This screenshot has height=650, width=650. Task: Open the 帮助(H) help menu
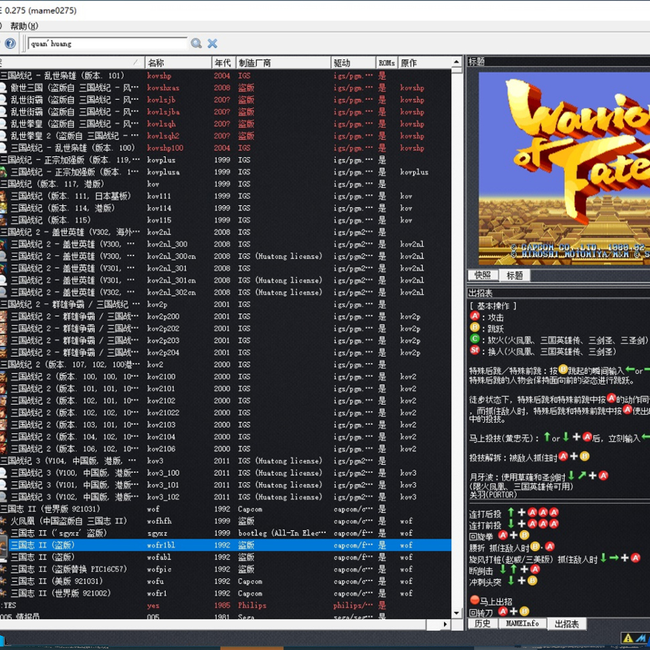pyautogui.click(x=24, y=26)
